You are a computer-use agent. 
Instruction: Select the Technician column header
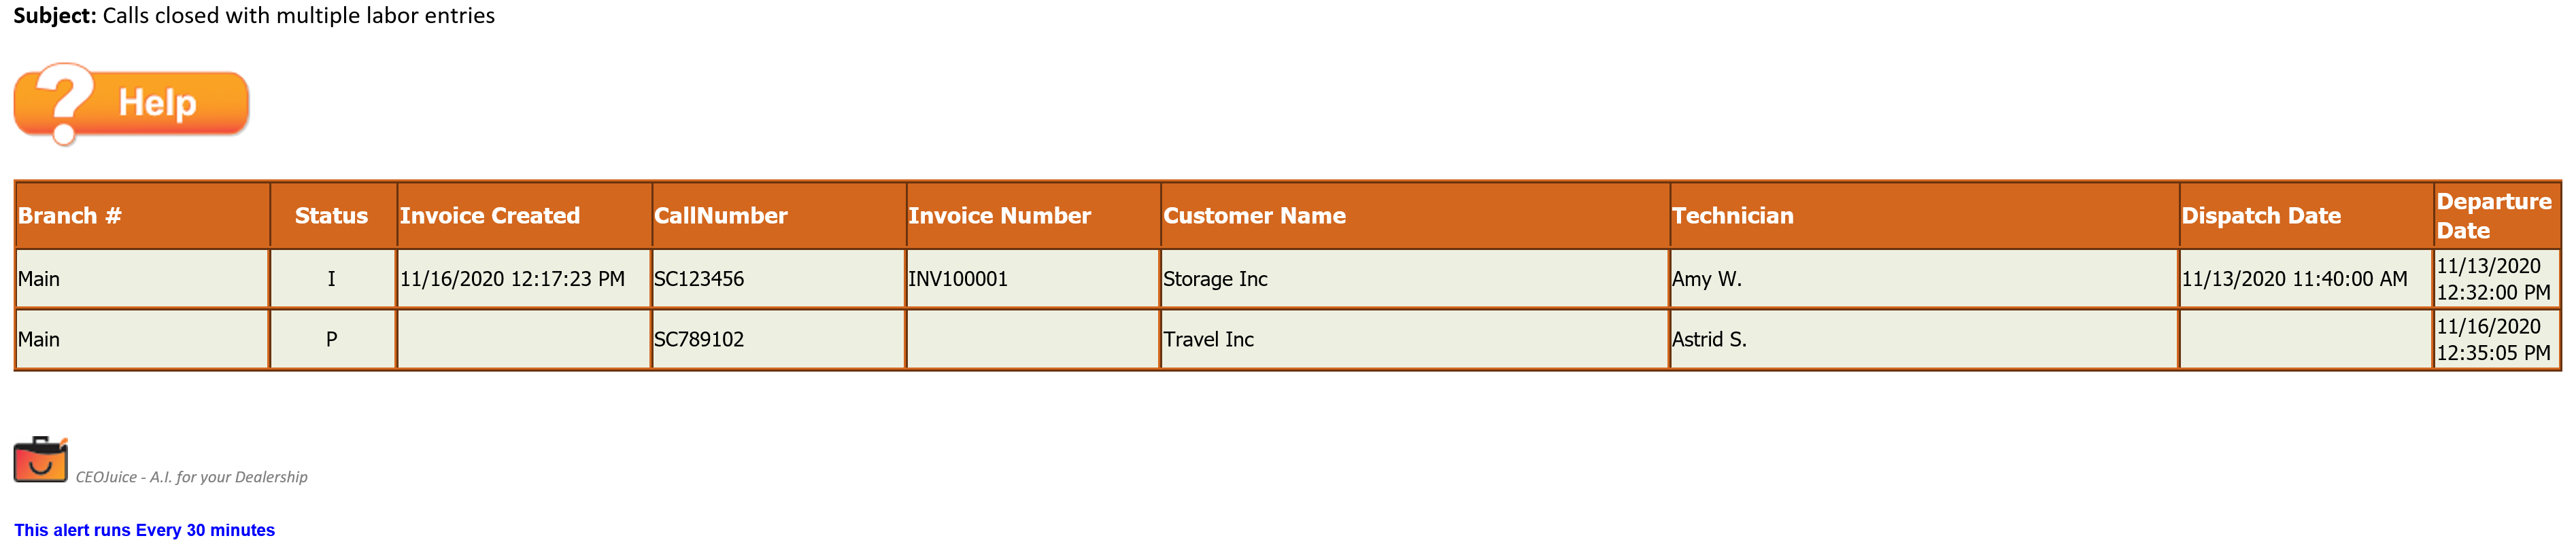tap(1924, 215)
